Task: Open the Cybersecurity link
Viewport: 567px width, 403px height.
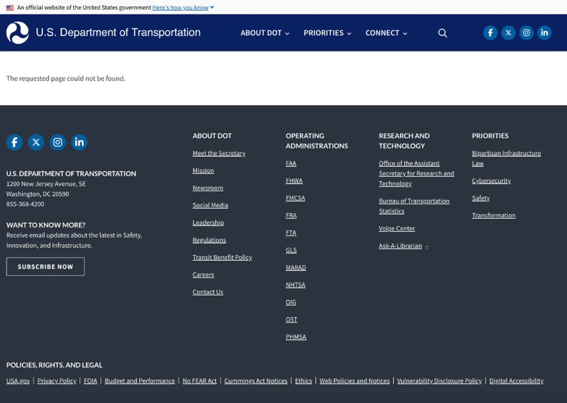Action: [491, 181]
